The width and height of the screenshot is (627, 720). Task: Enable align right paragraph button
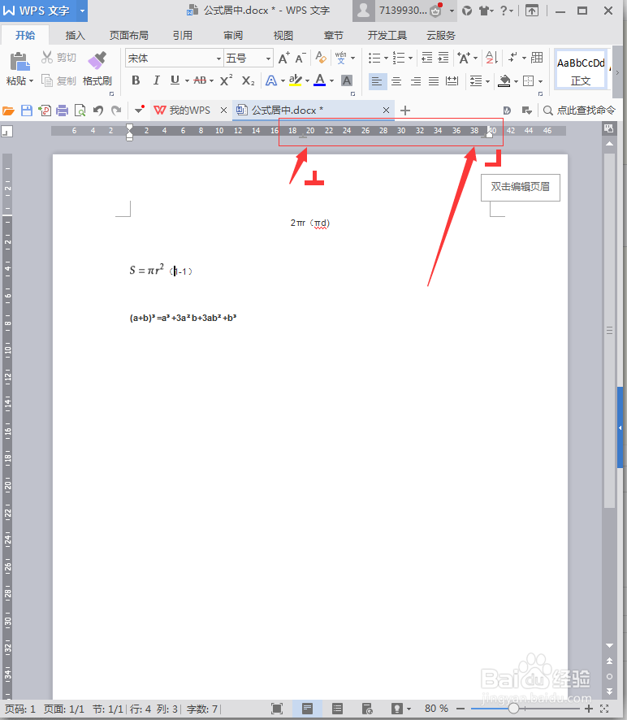pyautogui.click(x=415, y=81)
